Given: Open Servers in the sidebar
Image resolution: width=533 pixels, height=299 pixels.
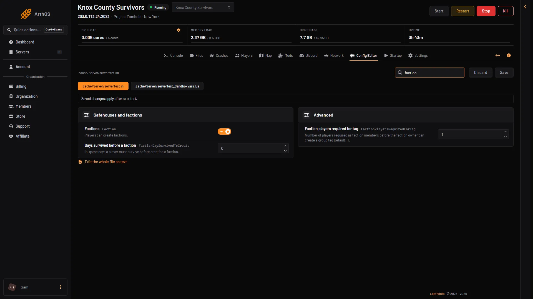Looking at the screenshot, I should pos(35,52).
